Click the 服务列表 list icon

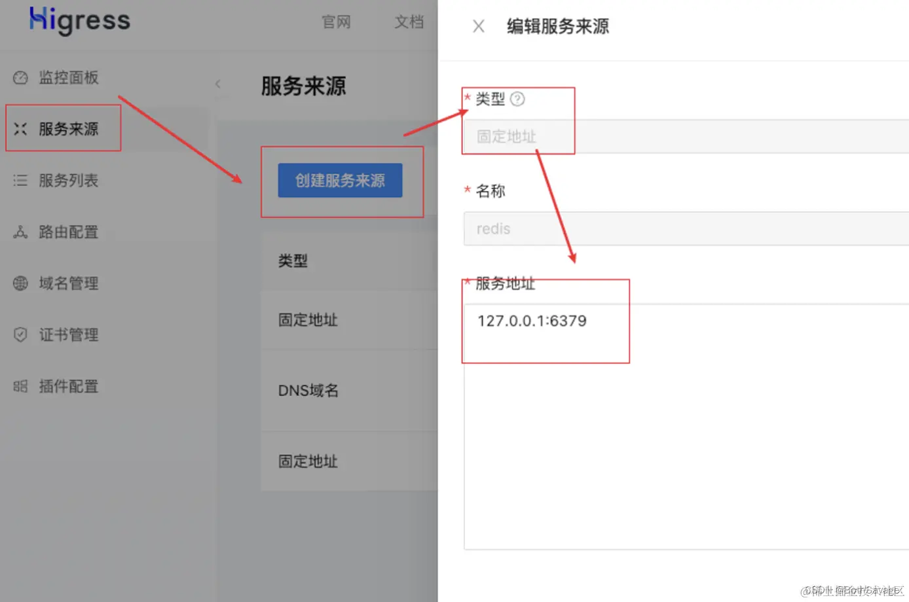pos(20,180)
